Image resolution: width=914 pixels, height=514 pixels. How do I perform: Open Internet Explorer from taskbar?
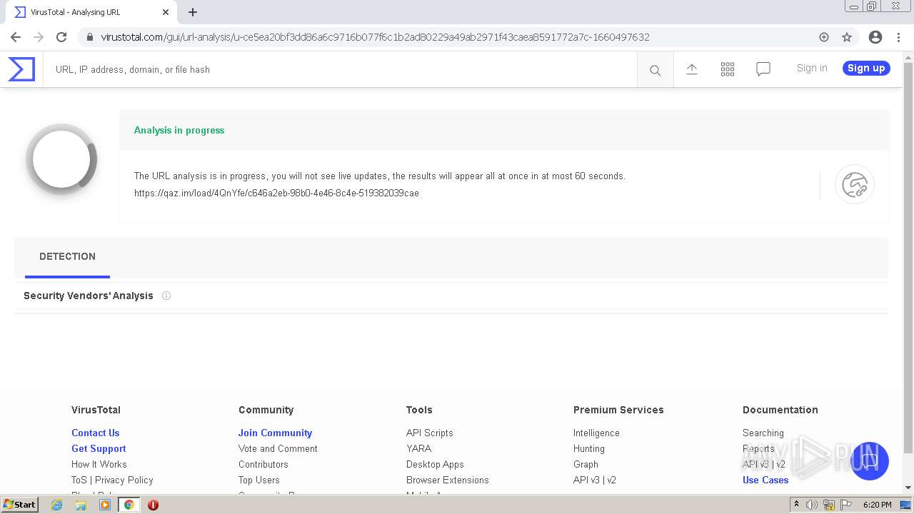tap(56, 505)
